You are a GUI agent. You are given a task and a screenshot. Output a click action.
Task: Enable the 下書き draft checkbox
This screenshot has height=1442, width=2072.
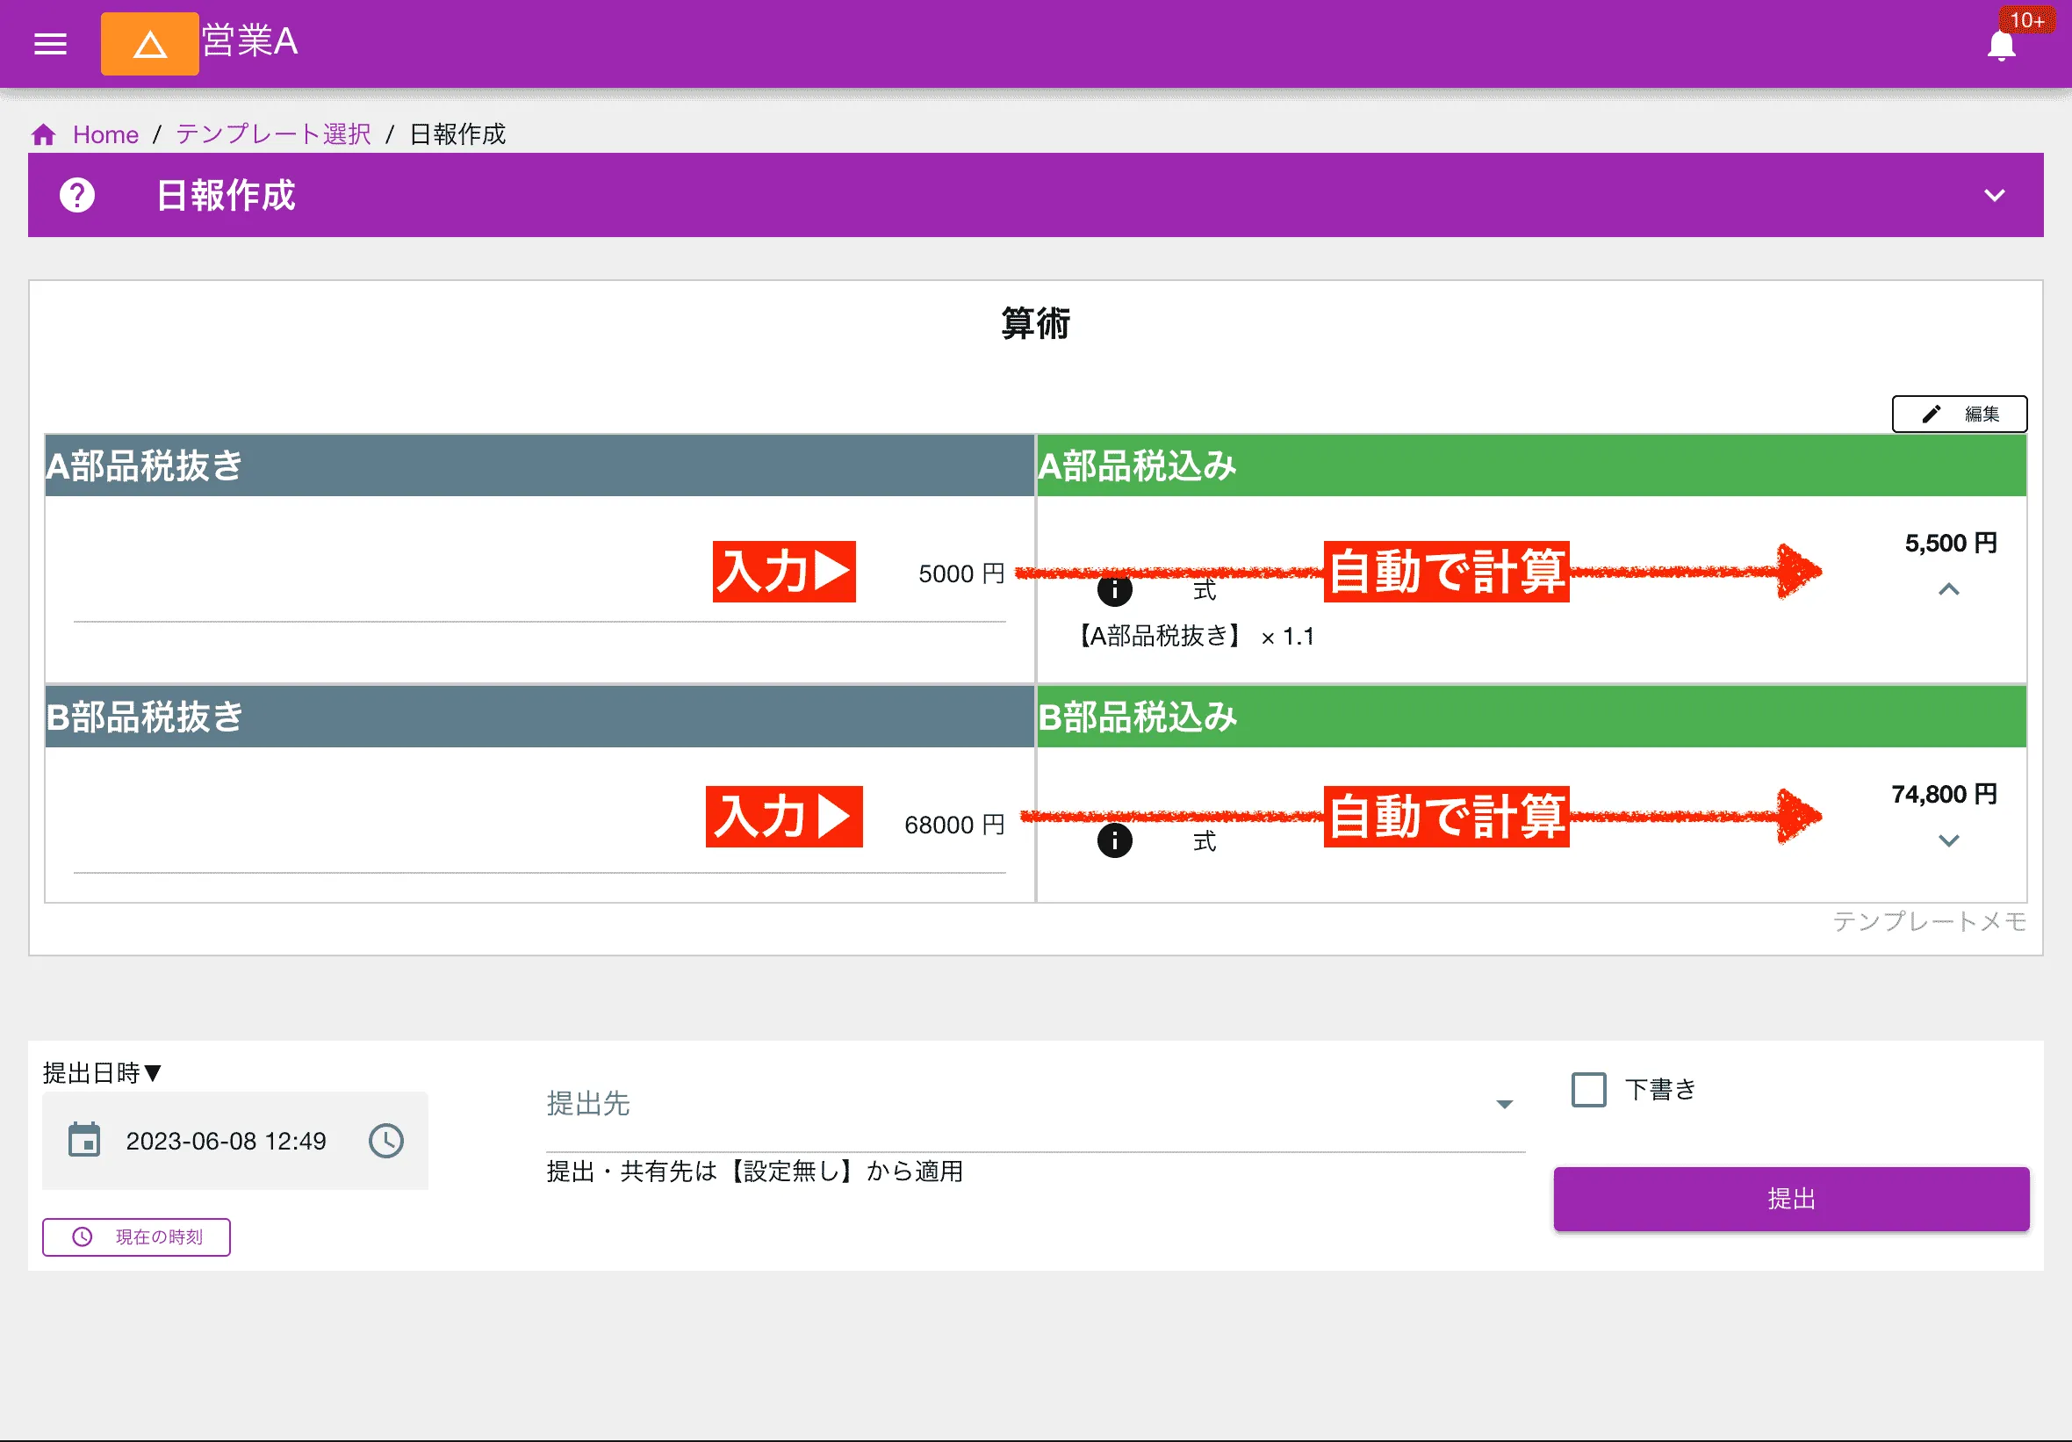coord(1588,1090)
